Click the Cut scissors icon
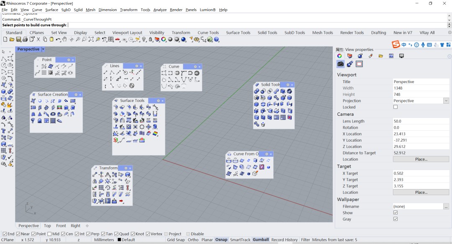 [x=39, y=39]
